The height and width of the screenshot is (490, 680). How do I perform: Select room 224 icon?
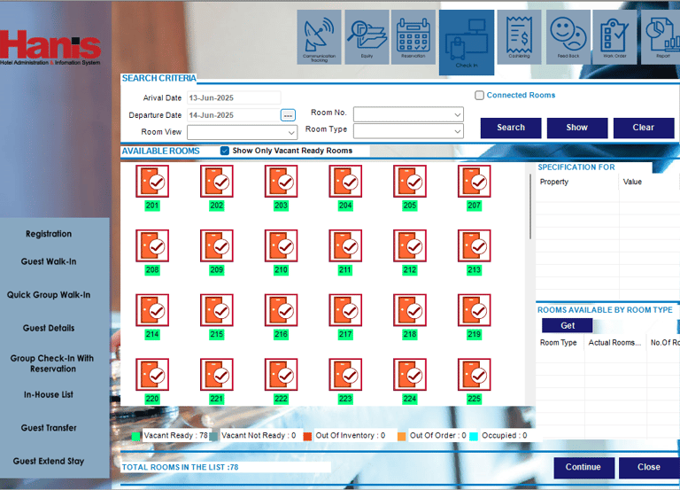click(410, 375)
